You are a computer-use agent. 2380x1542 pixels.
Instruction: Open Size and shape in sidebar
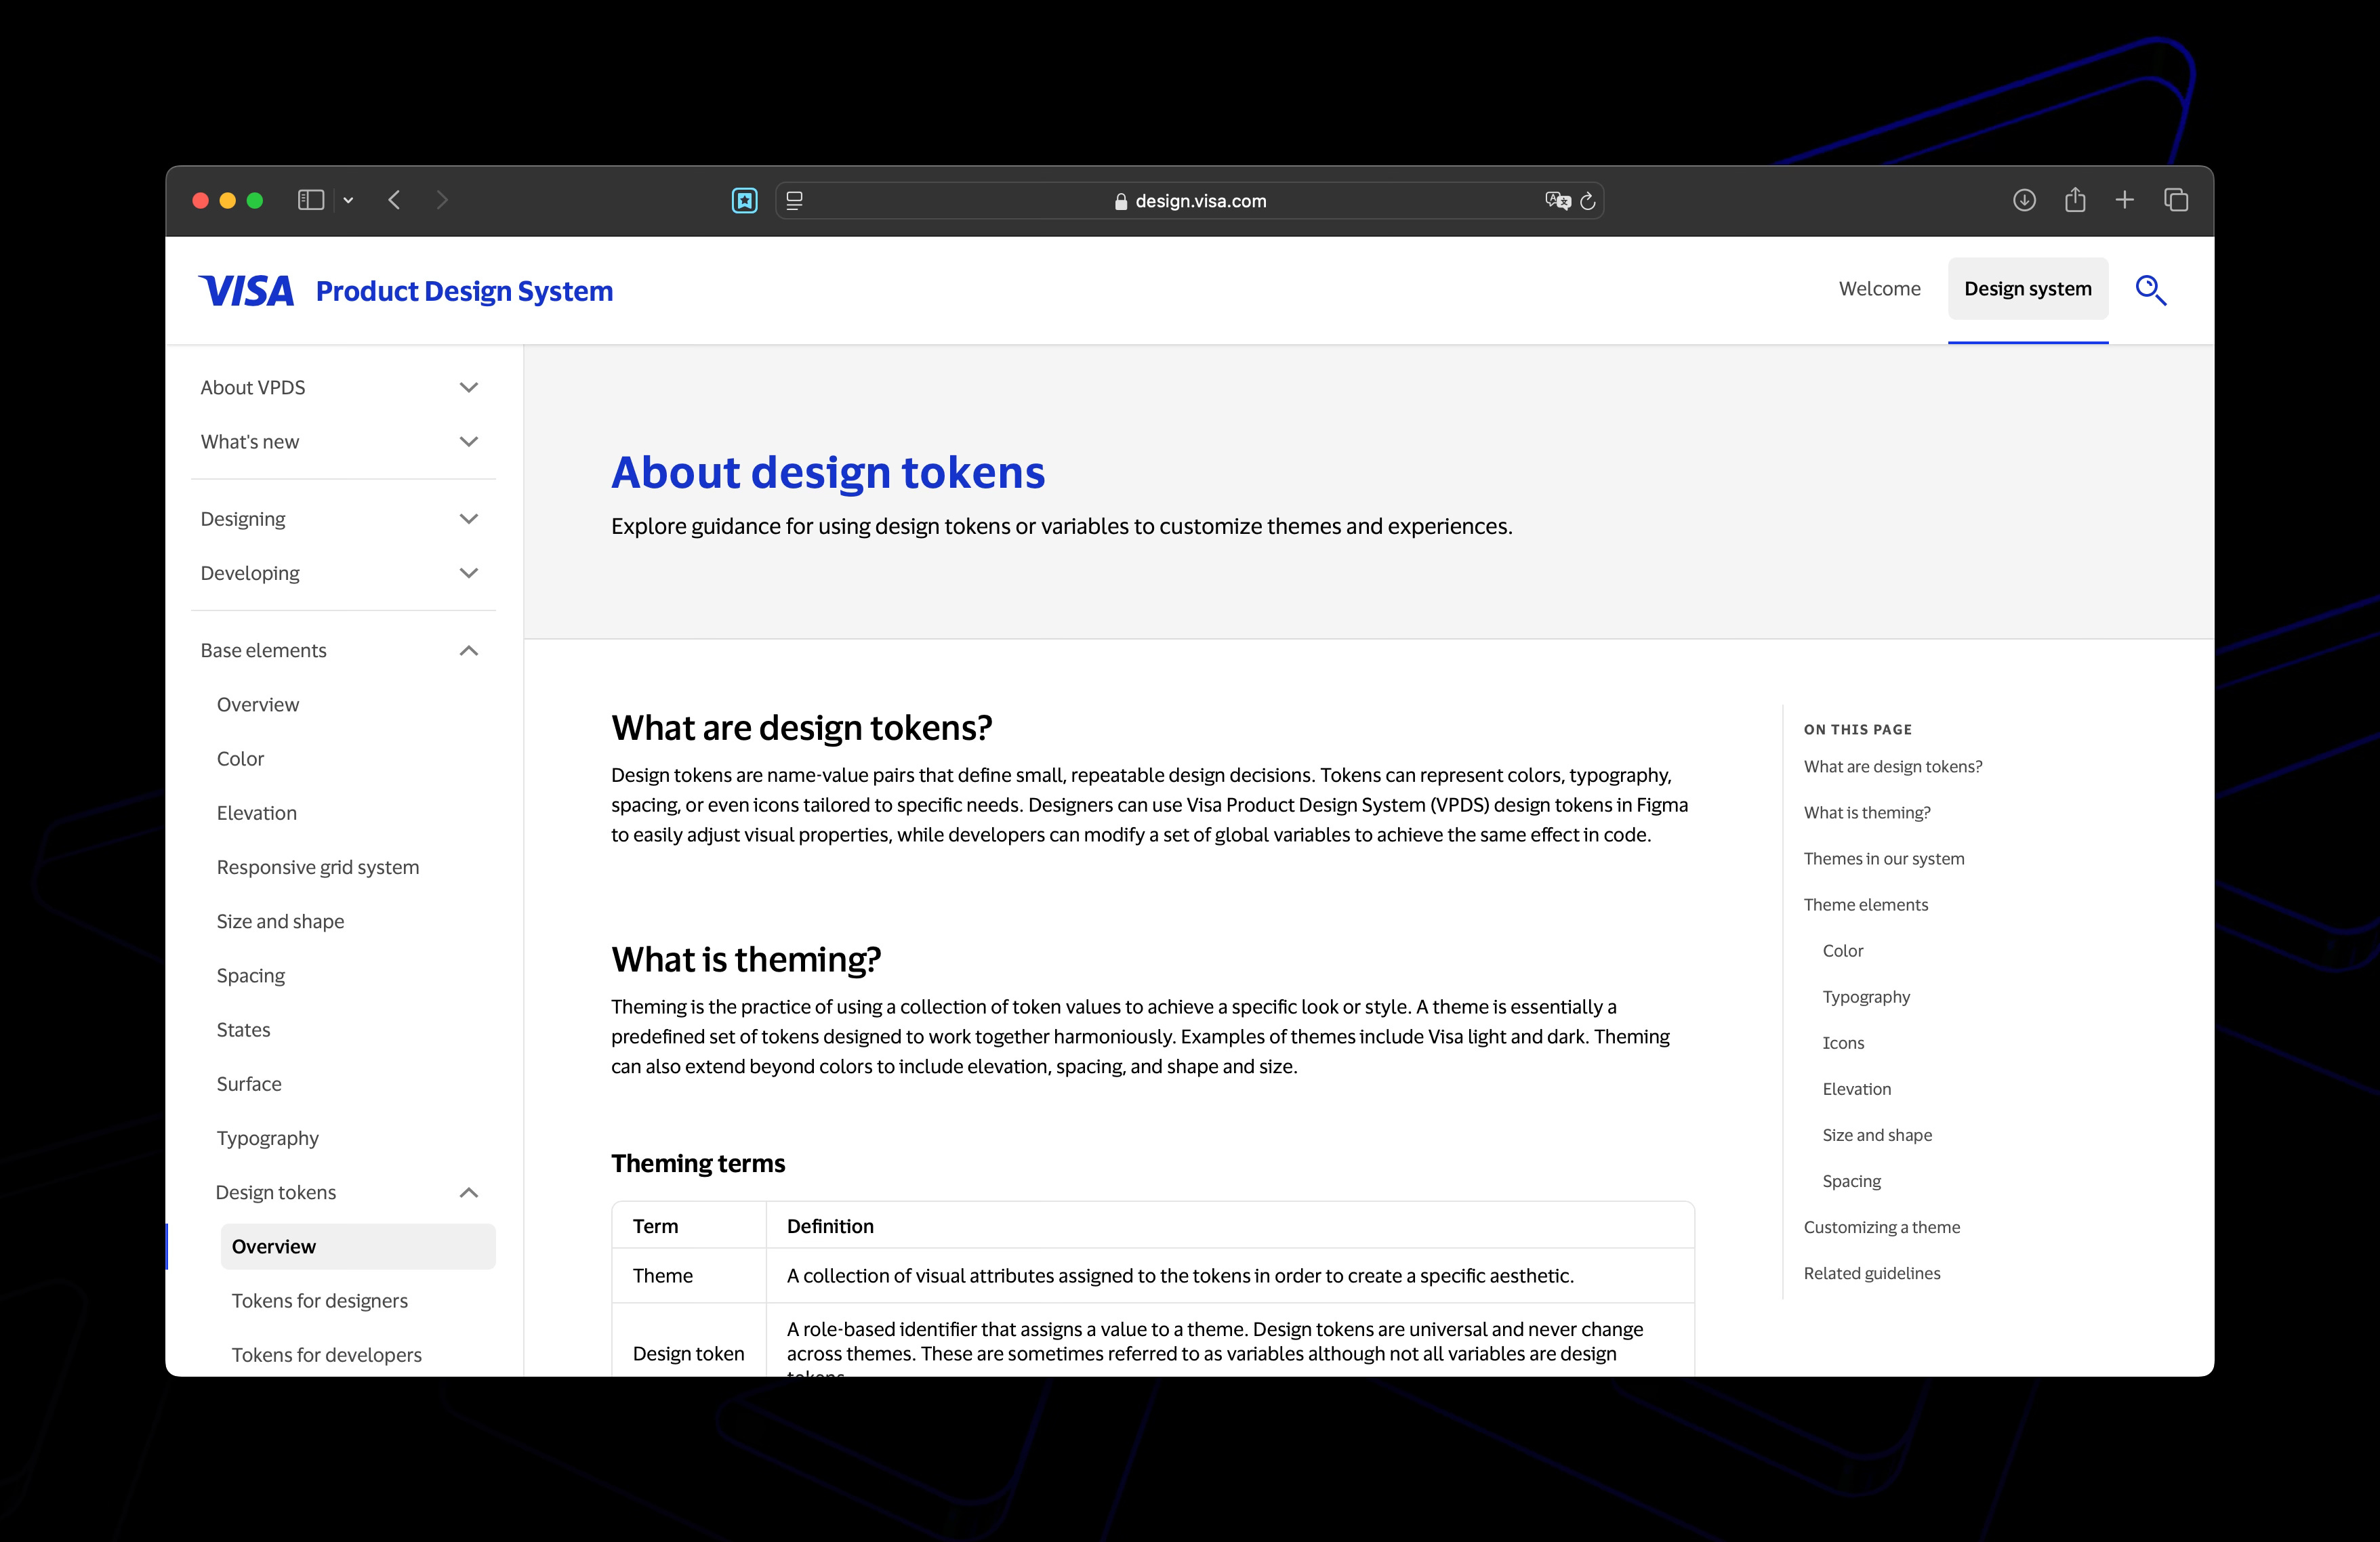tap(280, 921)
